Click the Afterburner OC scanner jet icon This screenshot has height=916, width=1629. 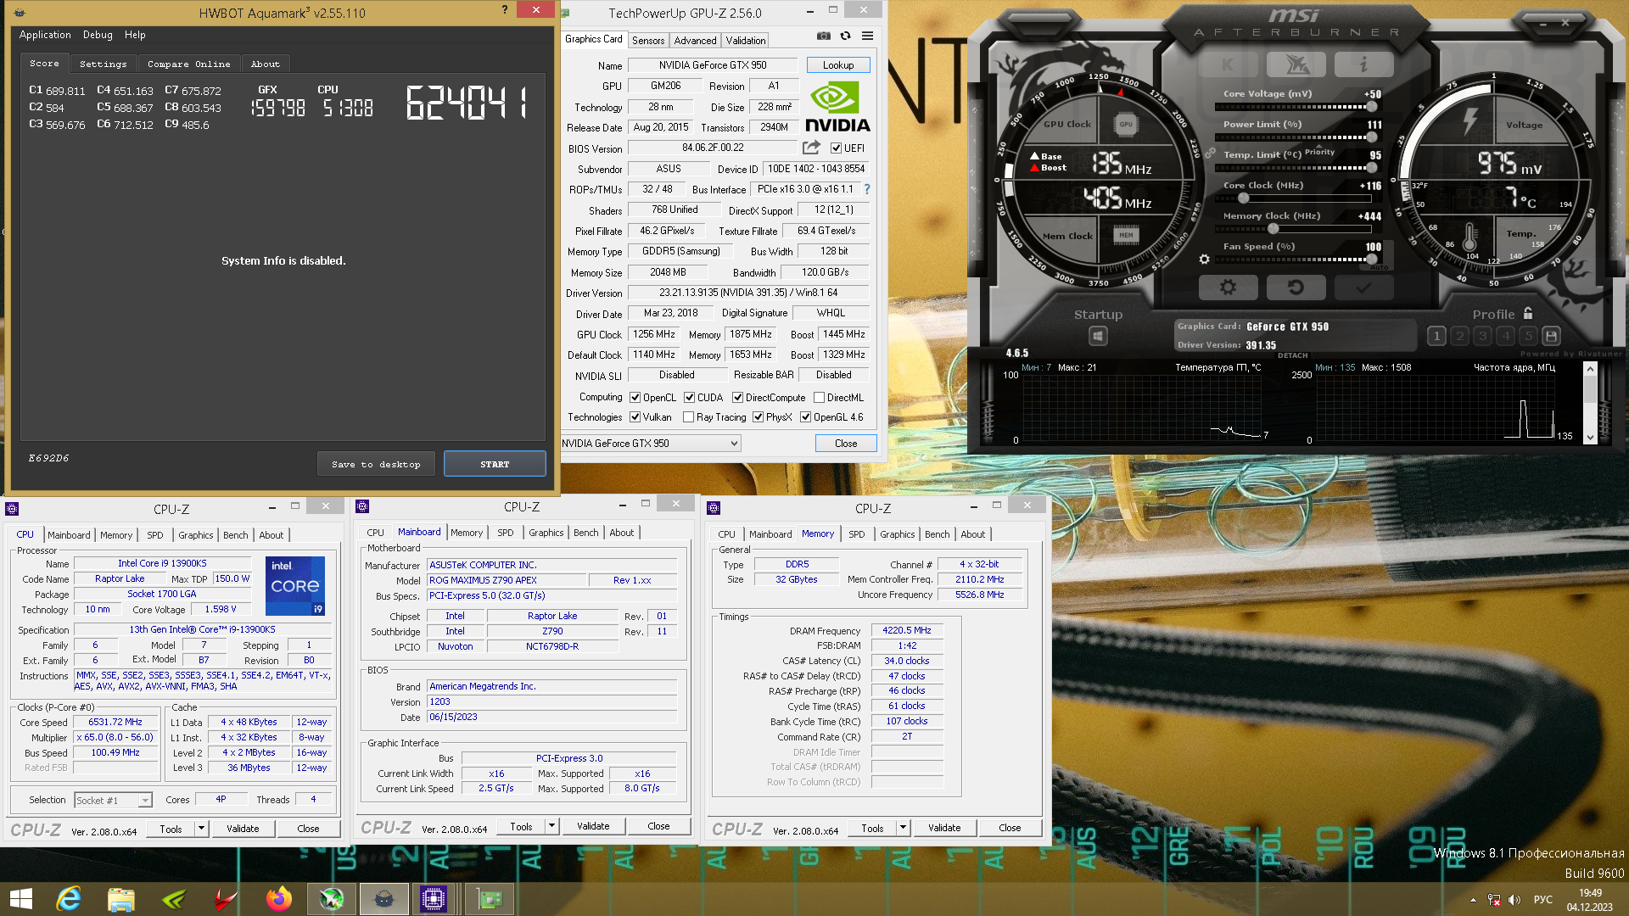pyautogui.click(x=1296, y=64)
